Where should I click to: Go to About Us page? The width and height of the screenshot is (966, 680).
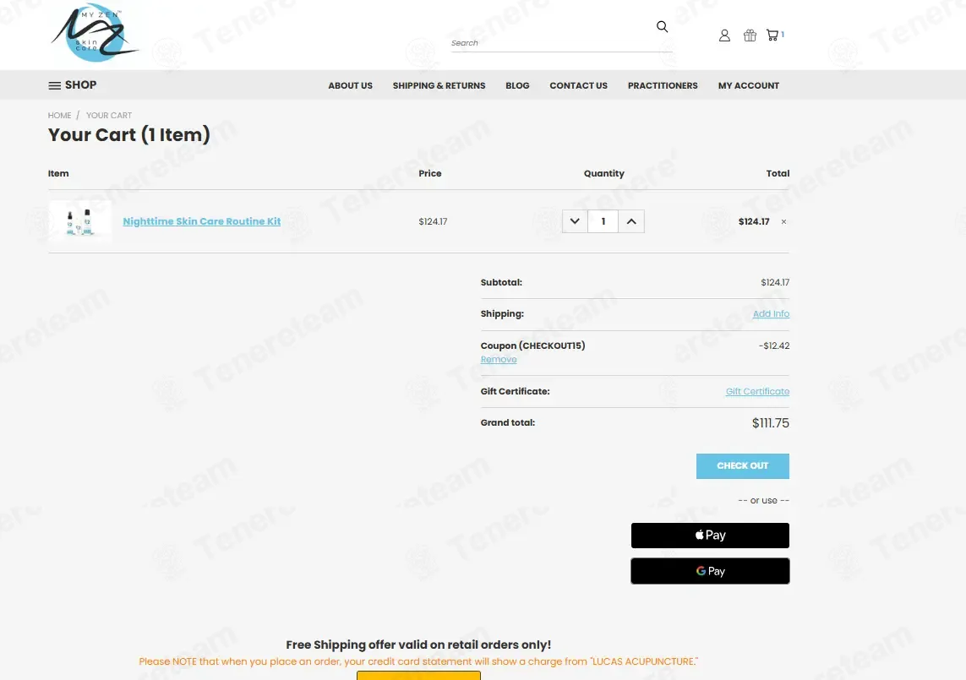coord(350,85)
